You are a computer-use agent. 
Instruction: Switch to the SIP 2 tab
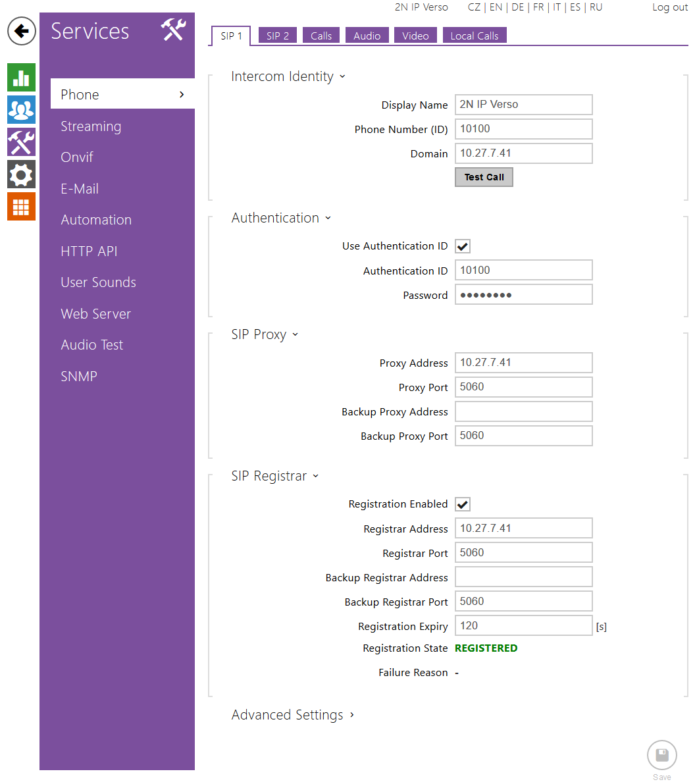277,36
